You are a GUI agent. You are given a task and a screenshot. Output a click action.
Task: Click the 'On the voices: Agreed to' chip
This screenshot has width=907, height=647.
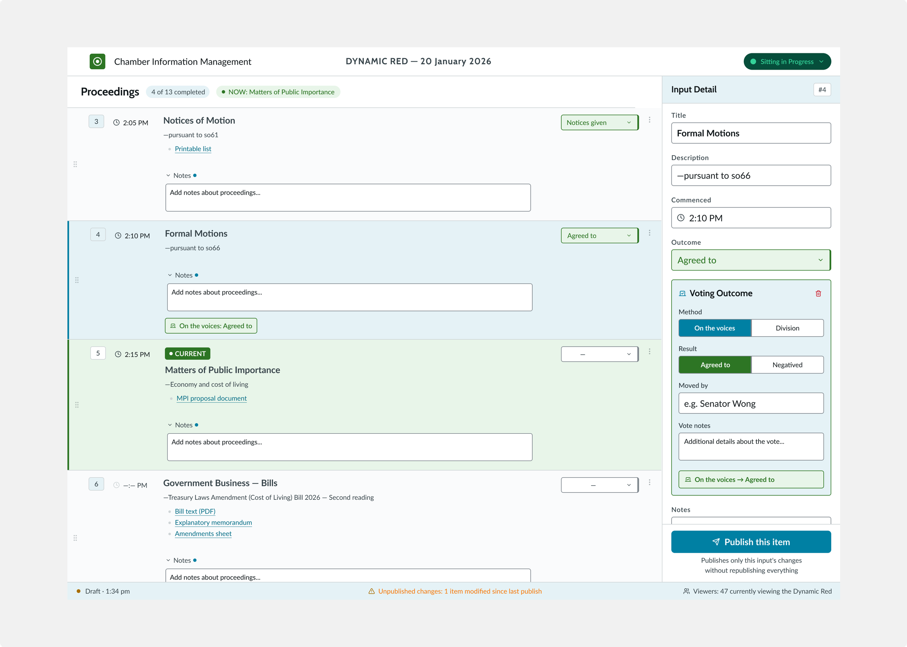pyautogui.click(x=211, y=326)
